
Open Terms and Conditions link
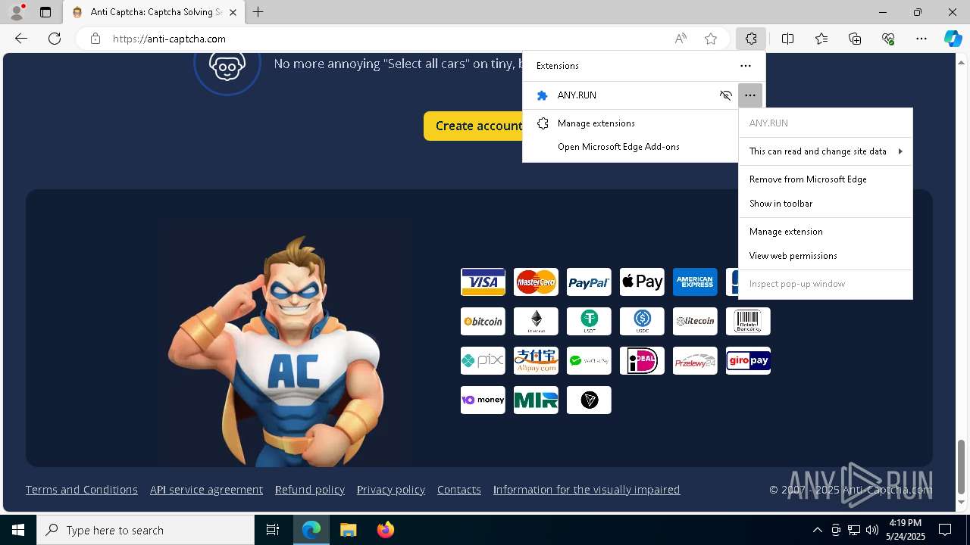point(82,490)
